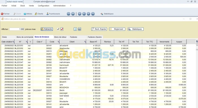This screenshot has height=108, width=198.
Task: Sort by the Versements column header
Action: pyautogui.click(x=164, y=42)
